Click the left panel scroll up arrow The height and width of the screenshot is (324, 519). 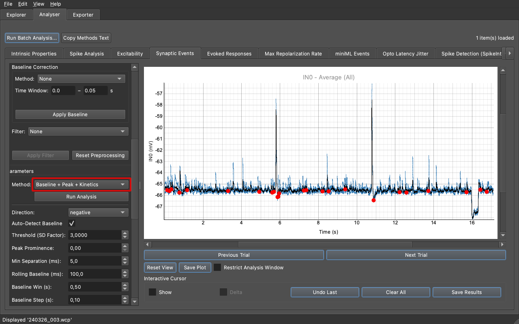(135, 67)
